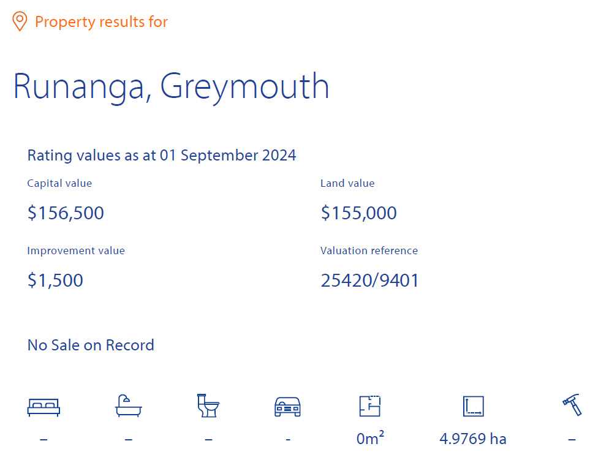The height and width of the screenshot is (460, 609).
Task: Select the 4.9769 ha land size
Action: point(473,439)
